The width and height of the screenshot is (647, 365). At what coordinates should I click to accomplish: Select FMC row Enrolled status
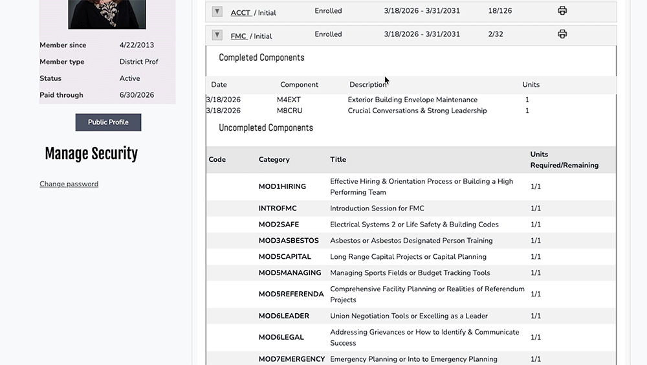coord(329,35)
